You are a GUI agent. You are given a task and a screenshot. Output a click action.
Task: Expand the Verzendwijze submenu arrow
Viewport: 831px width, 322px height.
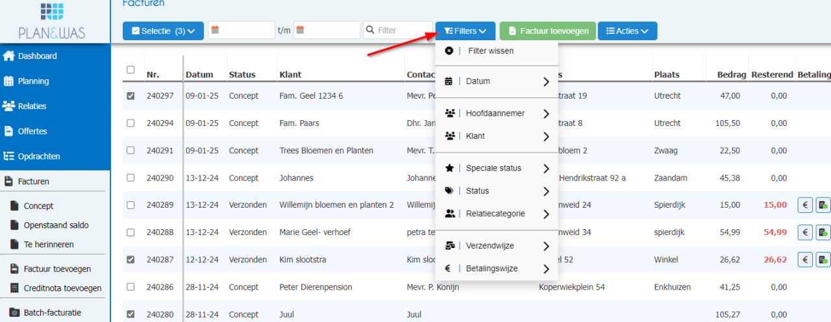tap(546, 246)
